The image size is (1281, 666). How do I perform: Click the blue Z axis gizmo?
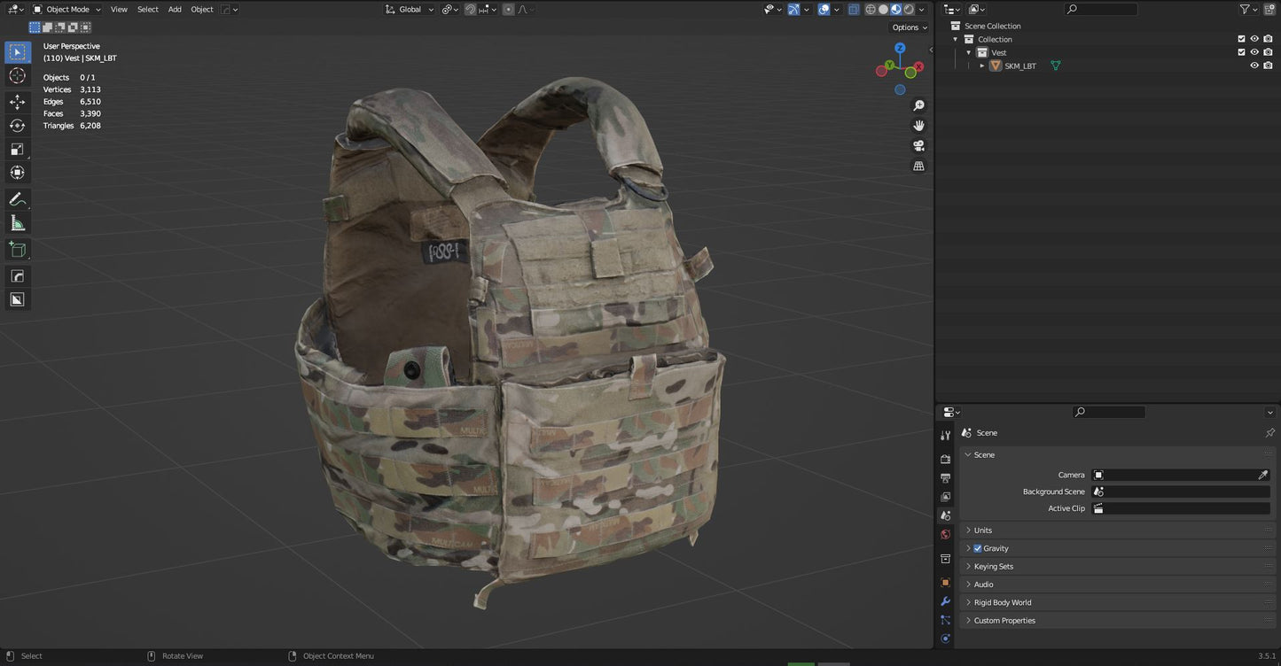pos(900,49)
